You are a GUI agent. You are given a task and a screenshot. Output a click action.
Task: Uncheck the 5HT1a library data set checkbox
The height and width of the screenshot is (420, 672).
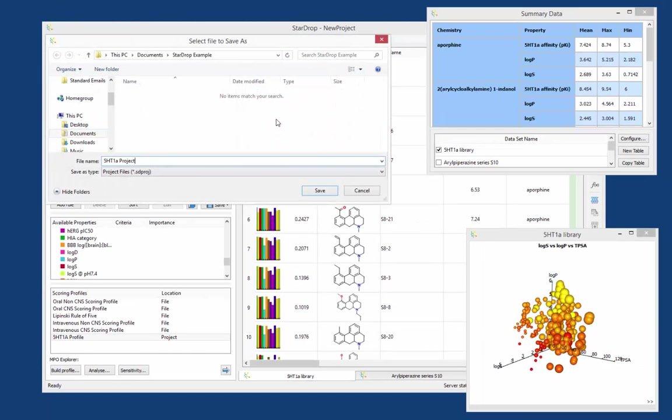click(x=439, y=150)
